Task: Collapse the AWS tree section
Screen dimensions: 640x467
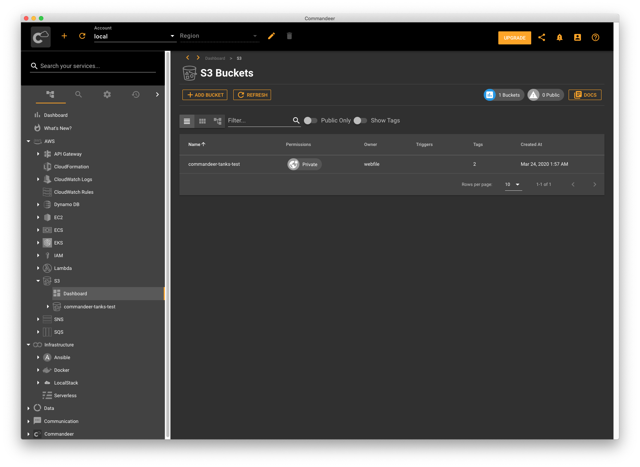Action: click(x=28, y=141)
